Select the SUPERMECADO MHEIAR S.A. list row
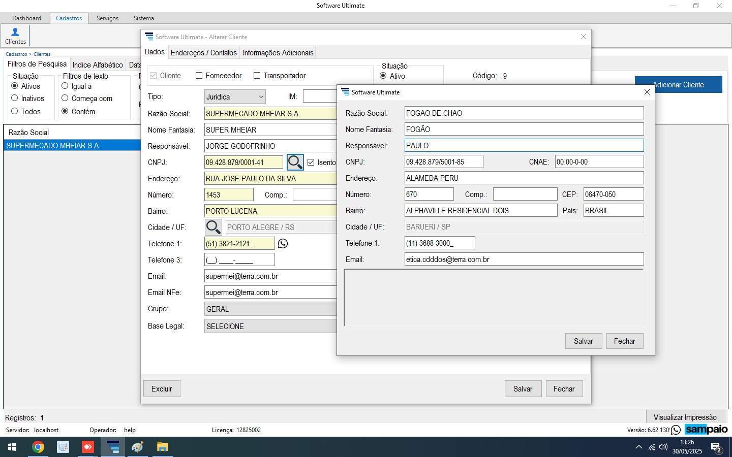Viewport: 732px width, 457px height. 72,146
